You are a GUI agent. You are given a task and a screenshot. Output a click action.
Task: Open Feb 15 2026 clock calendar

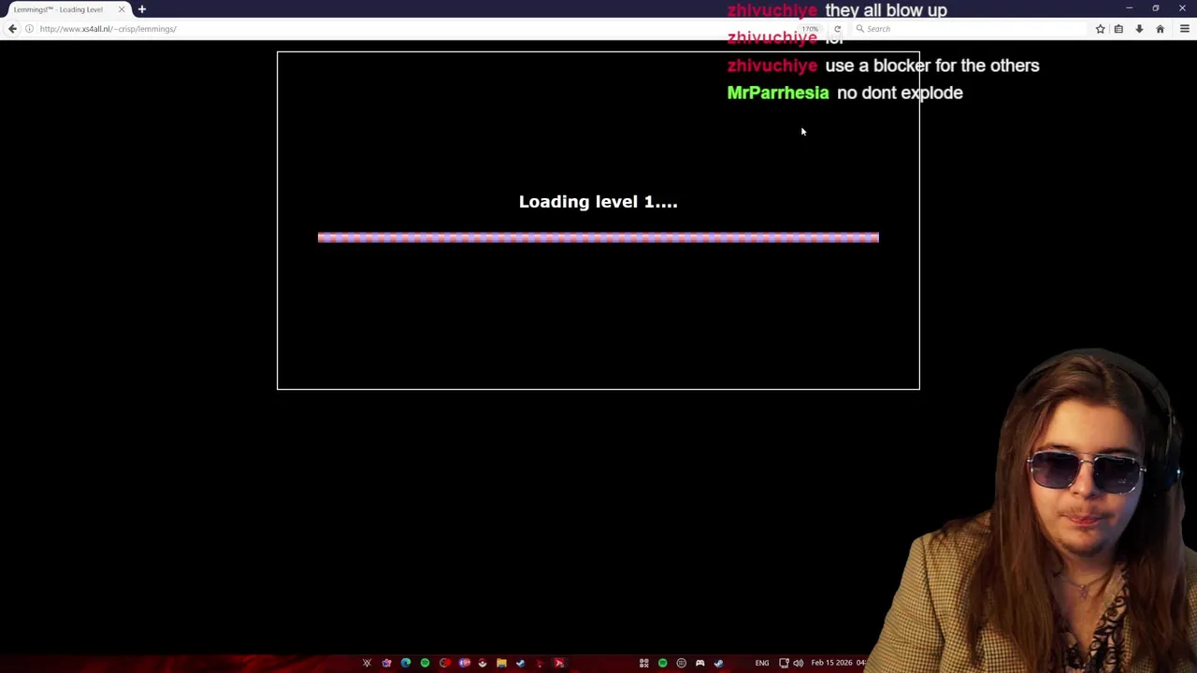coord(838,663)
